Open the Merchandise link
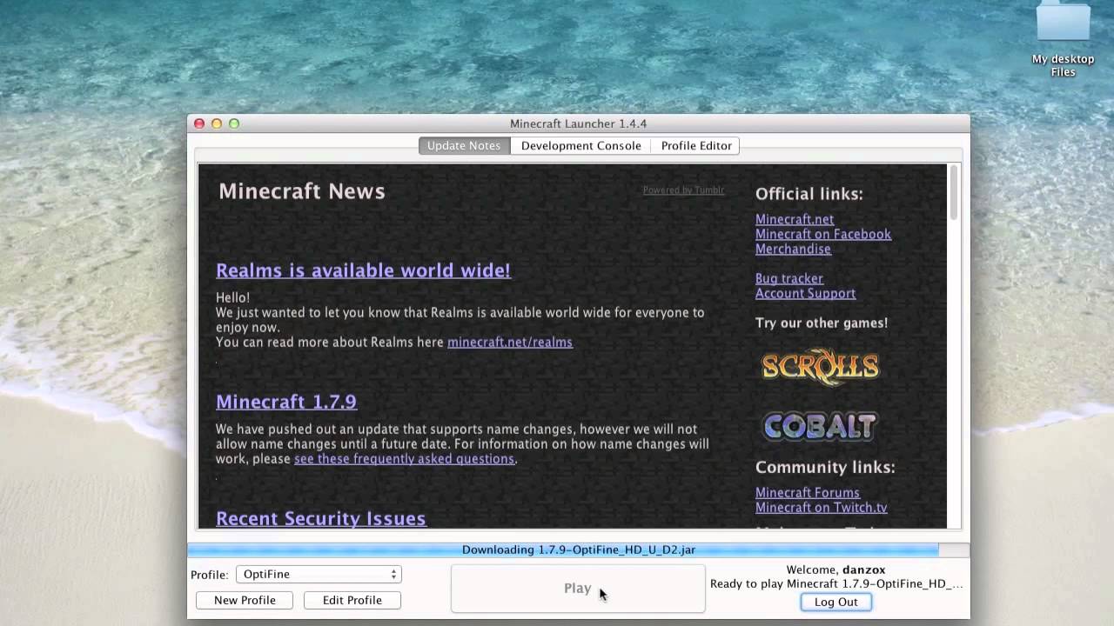The width and height of the screenshot is (1114, 626). click(793, 249)
